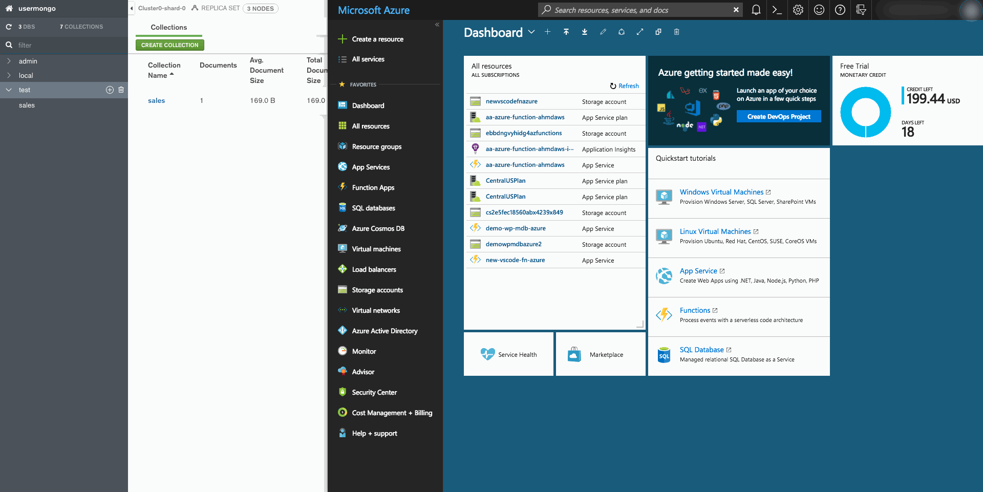
Task: Open newvscodefnazure storage account
Action: pos(511,101)
